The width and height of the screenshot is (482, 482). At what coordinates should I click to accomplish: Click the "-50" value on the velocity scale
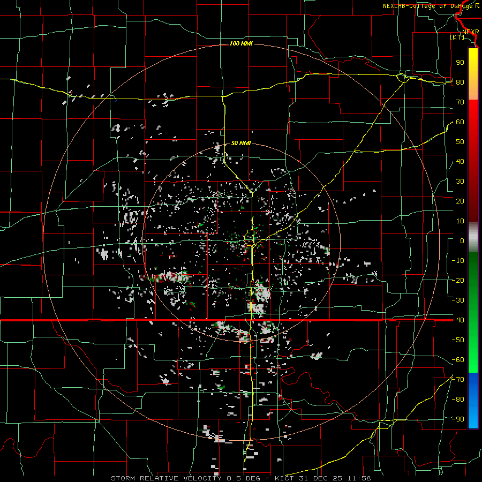pyautogui.click(x=458, y=340)
